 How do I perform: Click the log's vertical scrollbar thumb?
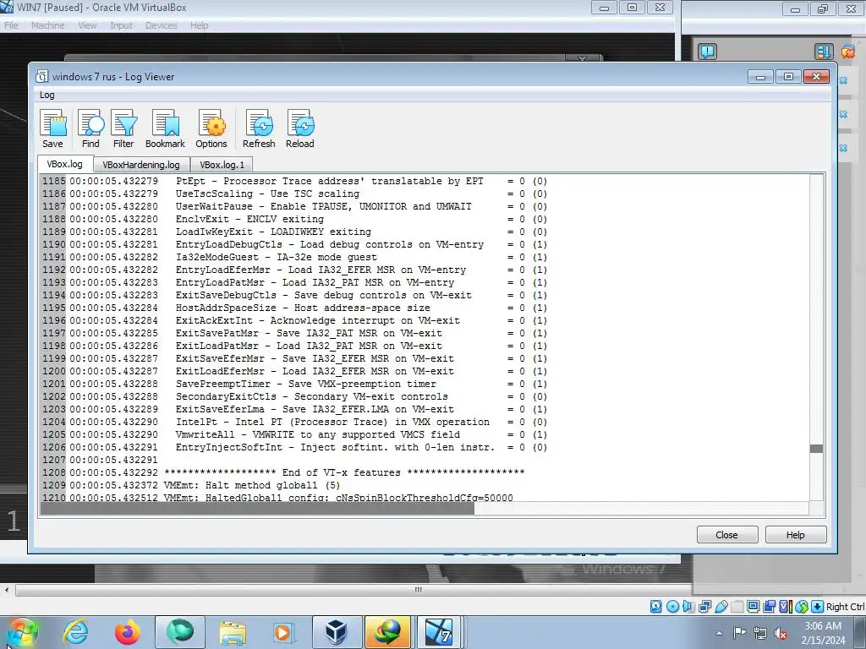point(816,449)
